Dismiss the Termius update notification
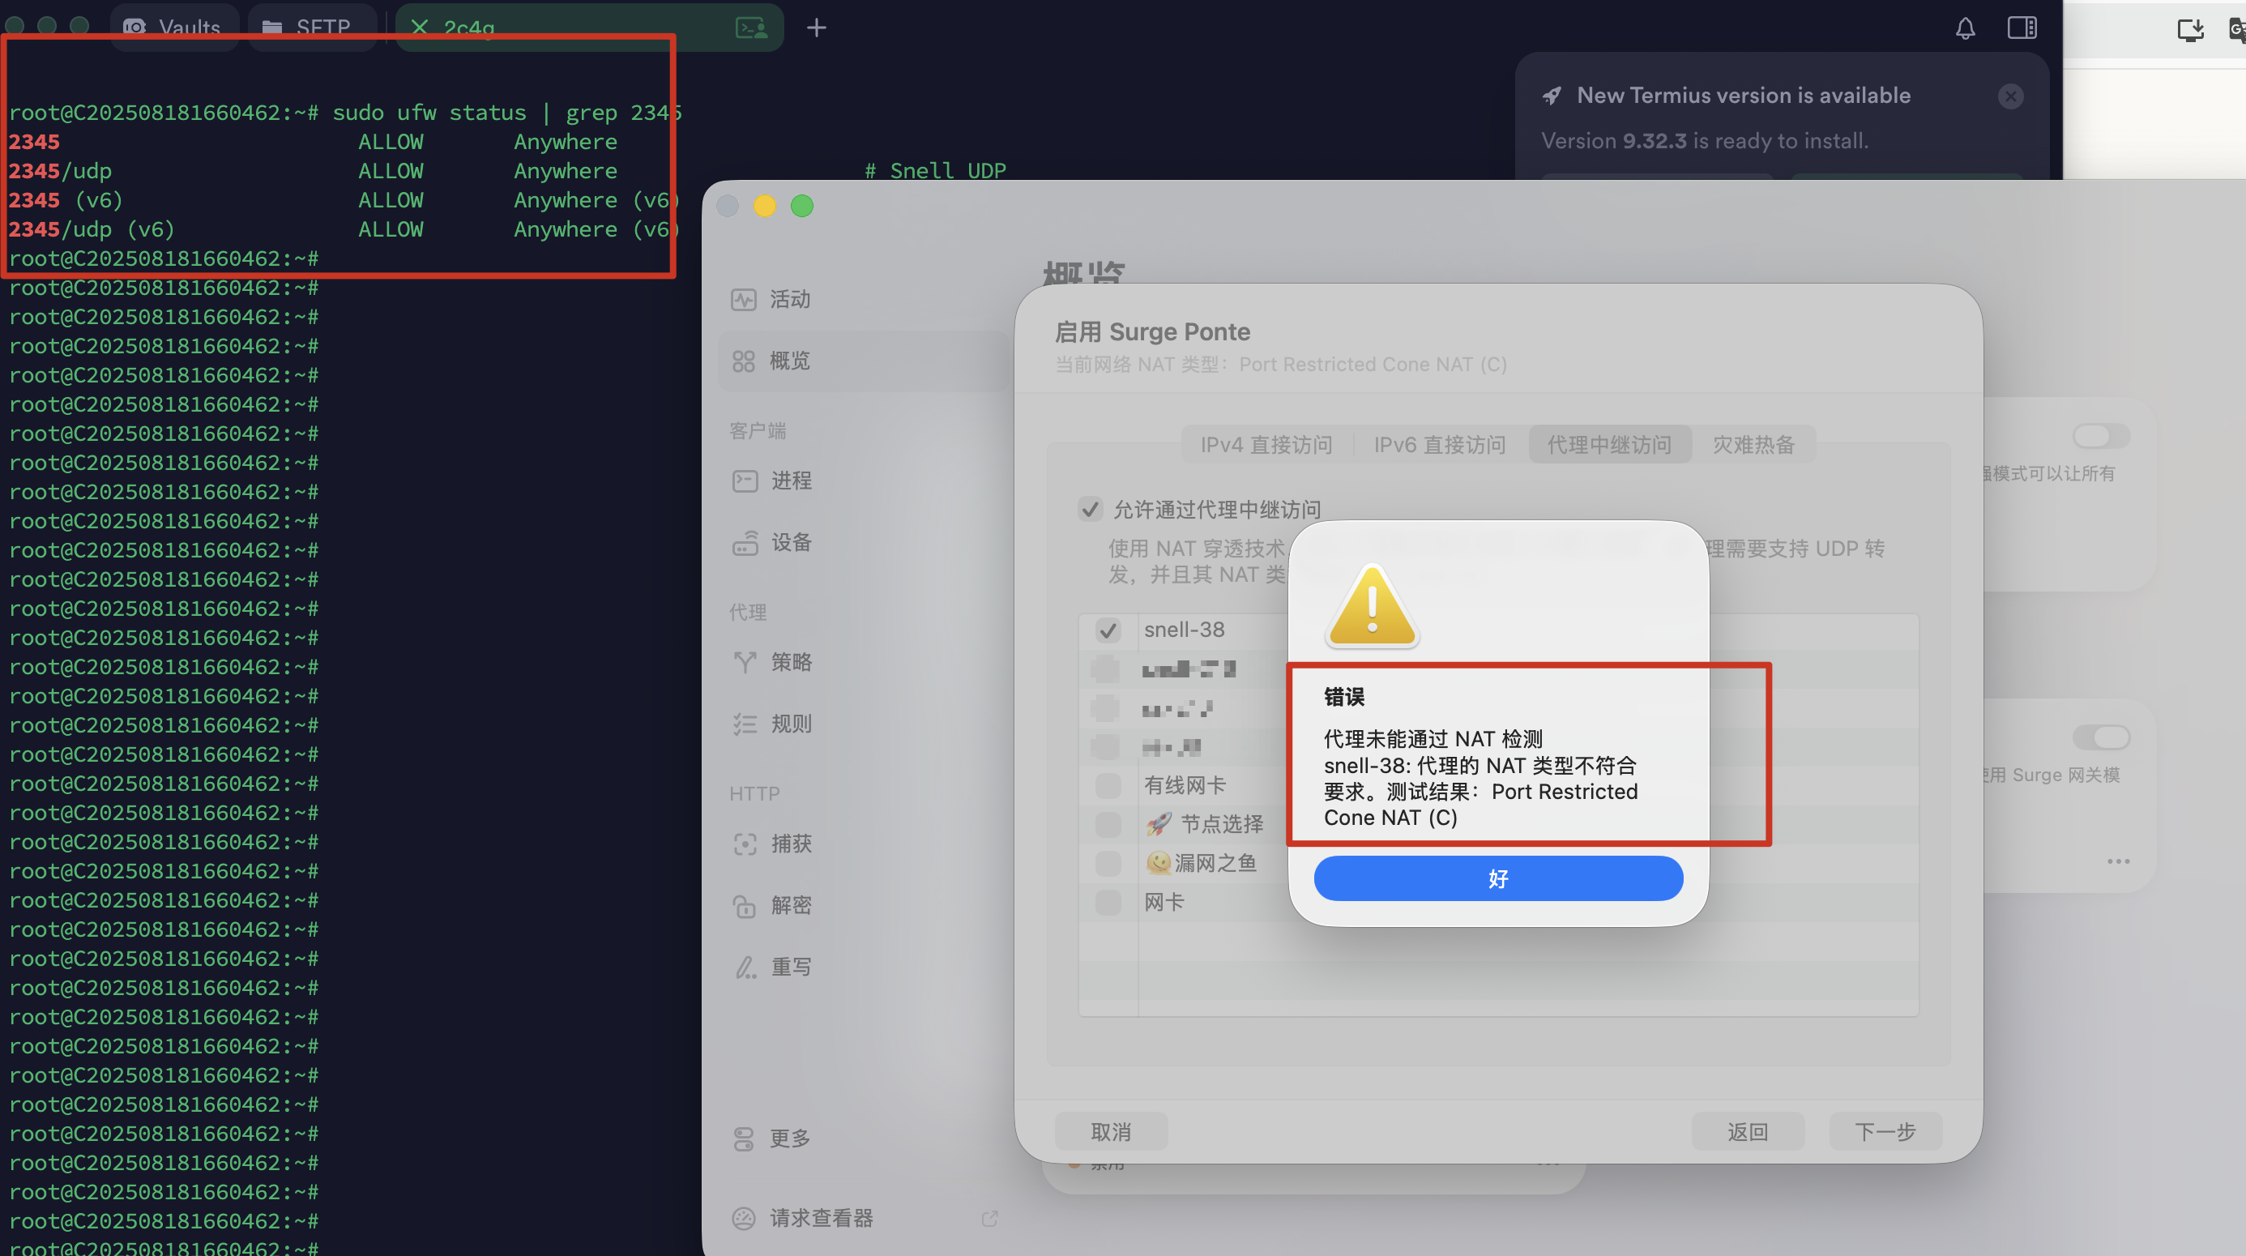The width and height of the screenshot is (2246, 1256). [x=2010, y=96]
